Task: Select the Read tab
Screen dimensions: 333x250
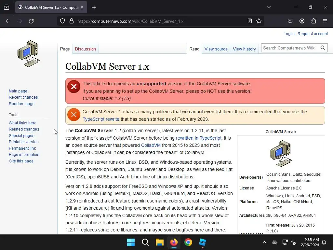Action: 194,49
